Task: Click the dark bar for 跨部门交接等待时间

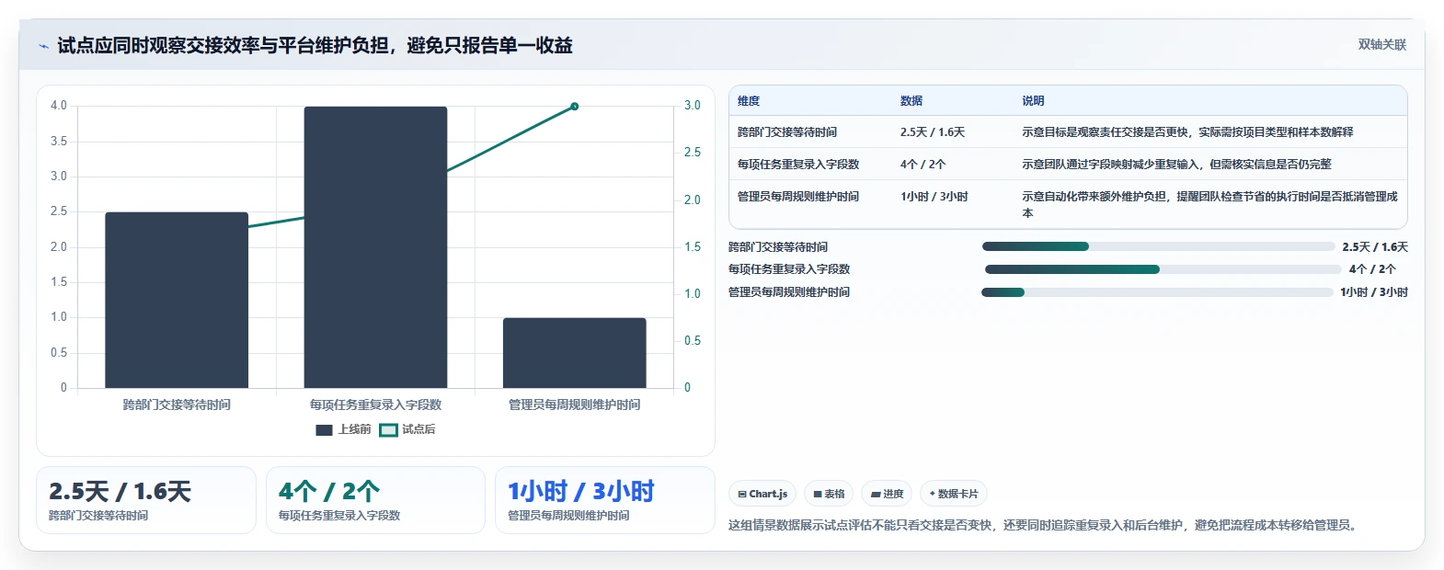Action: 177,300
